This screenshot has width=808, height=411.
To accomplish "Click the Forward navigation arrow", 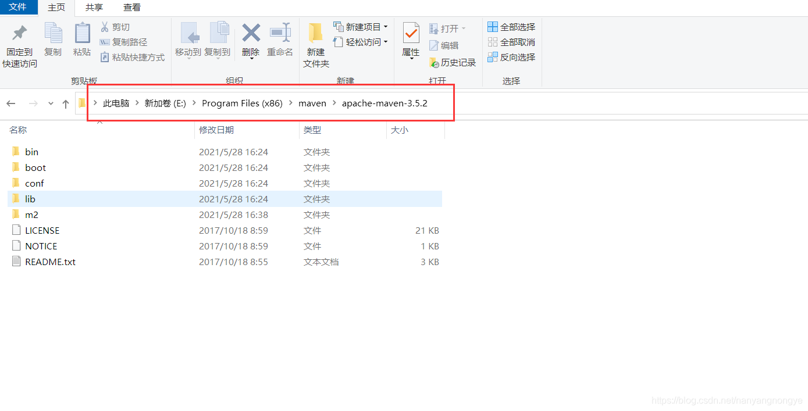I will coord(33,103).
